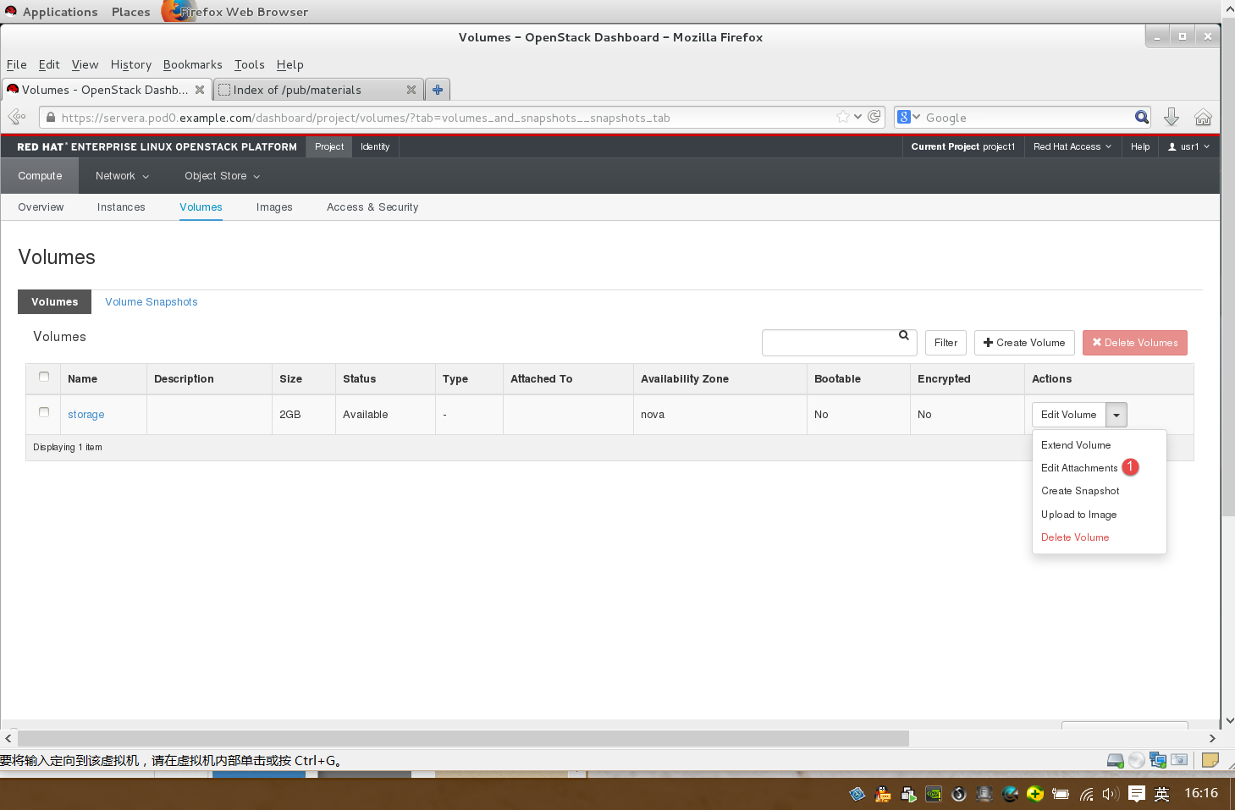Open the Firefox History menu
Viewport: 1235px width, 810px height.
[131, 64]
